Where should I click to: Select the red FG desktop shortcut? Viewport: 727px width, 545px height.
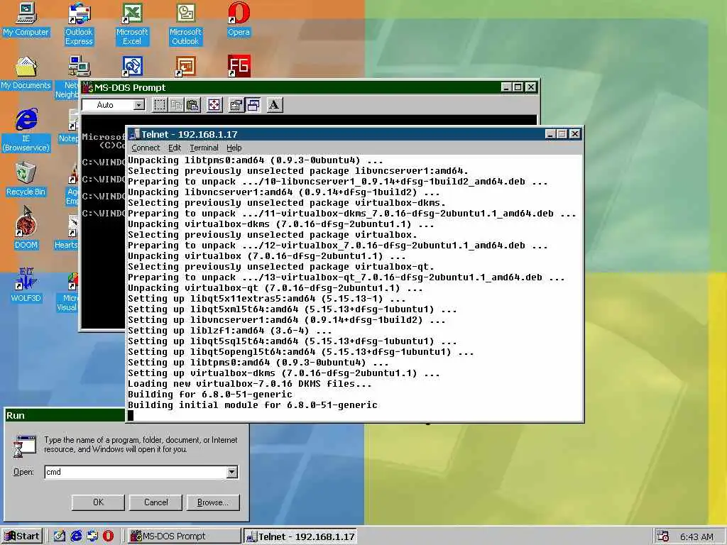tap(239, 66)
